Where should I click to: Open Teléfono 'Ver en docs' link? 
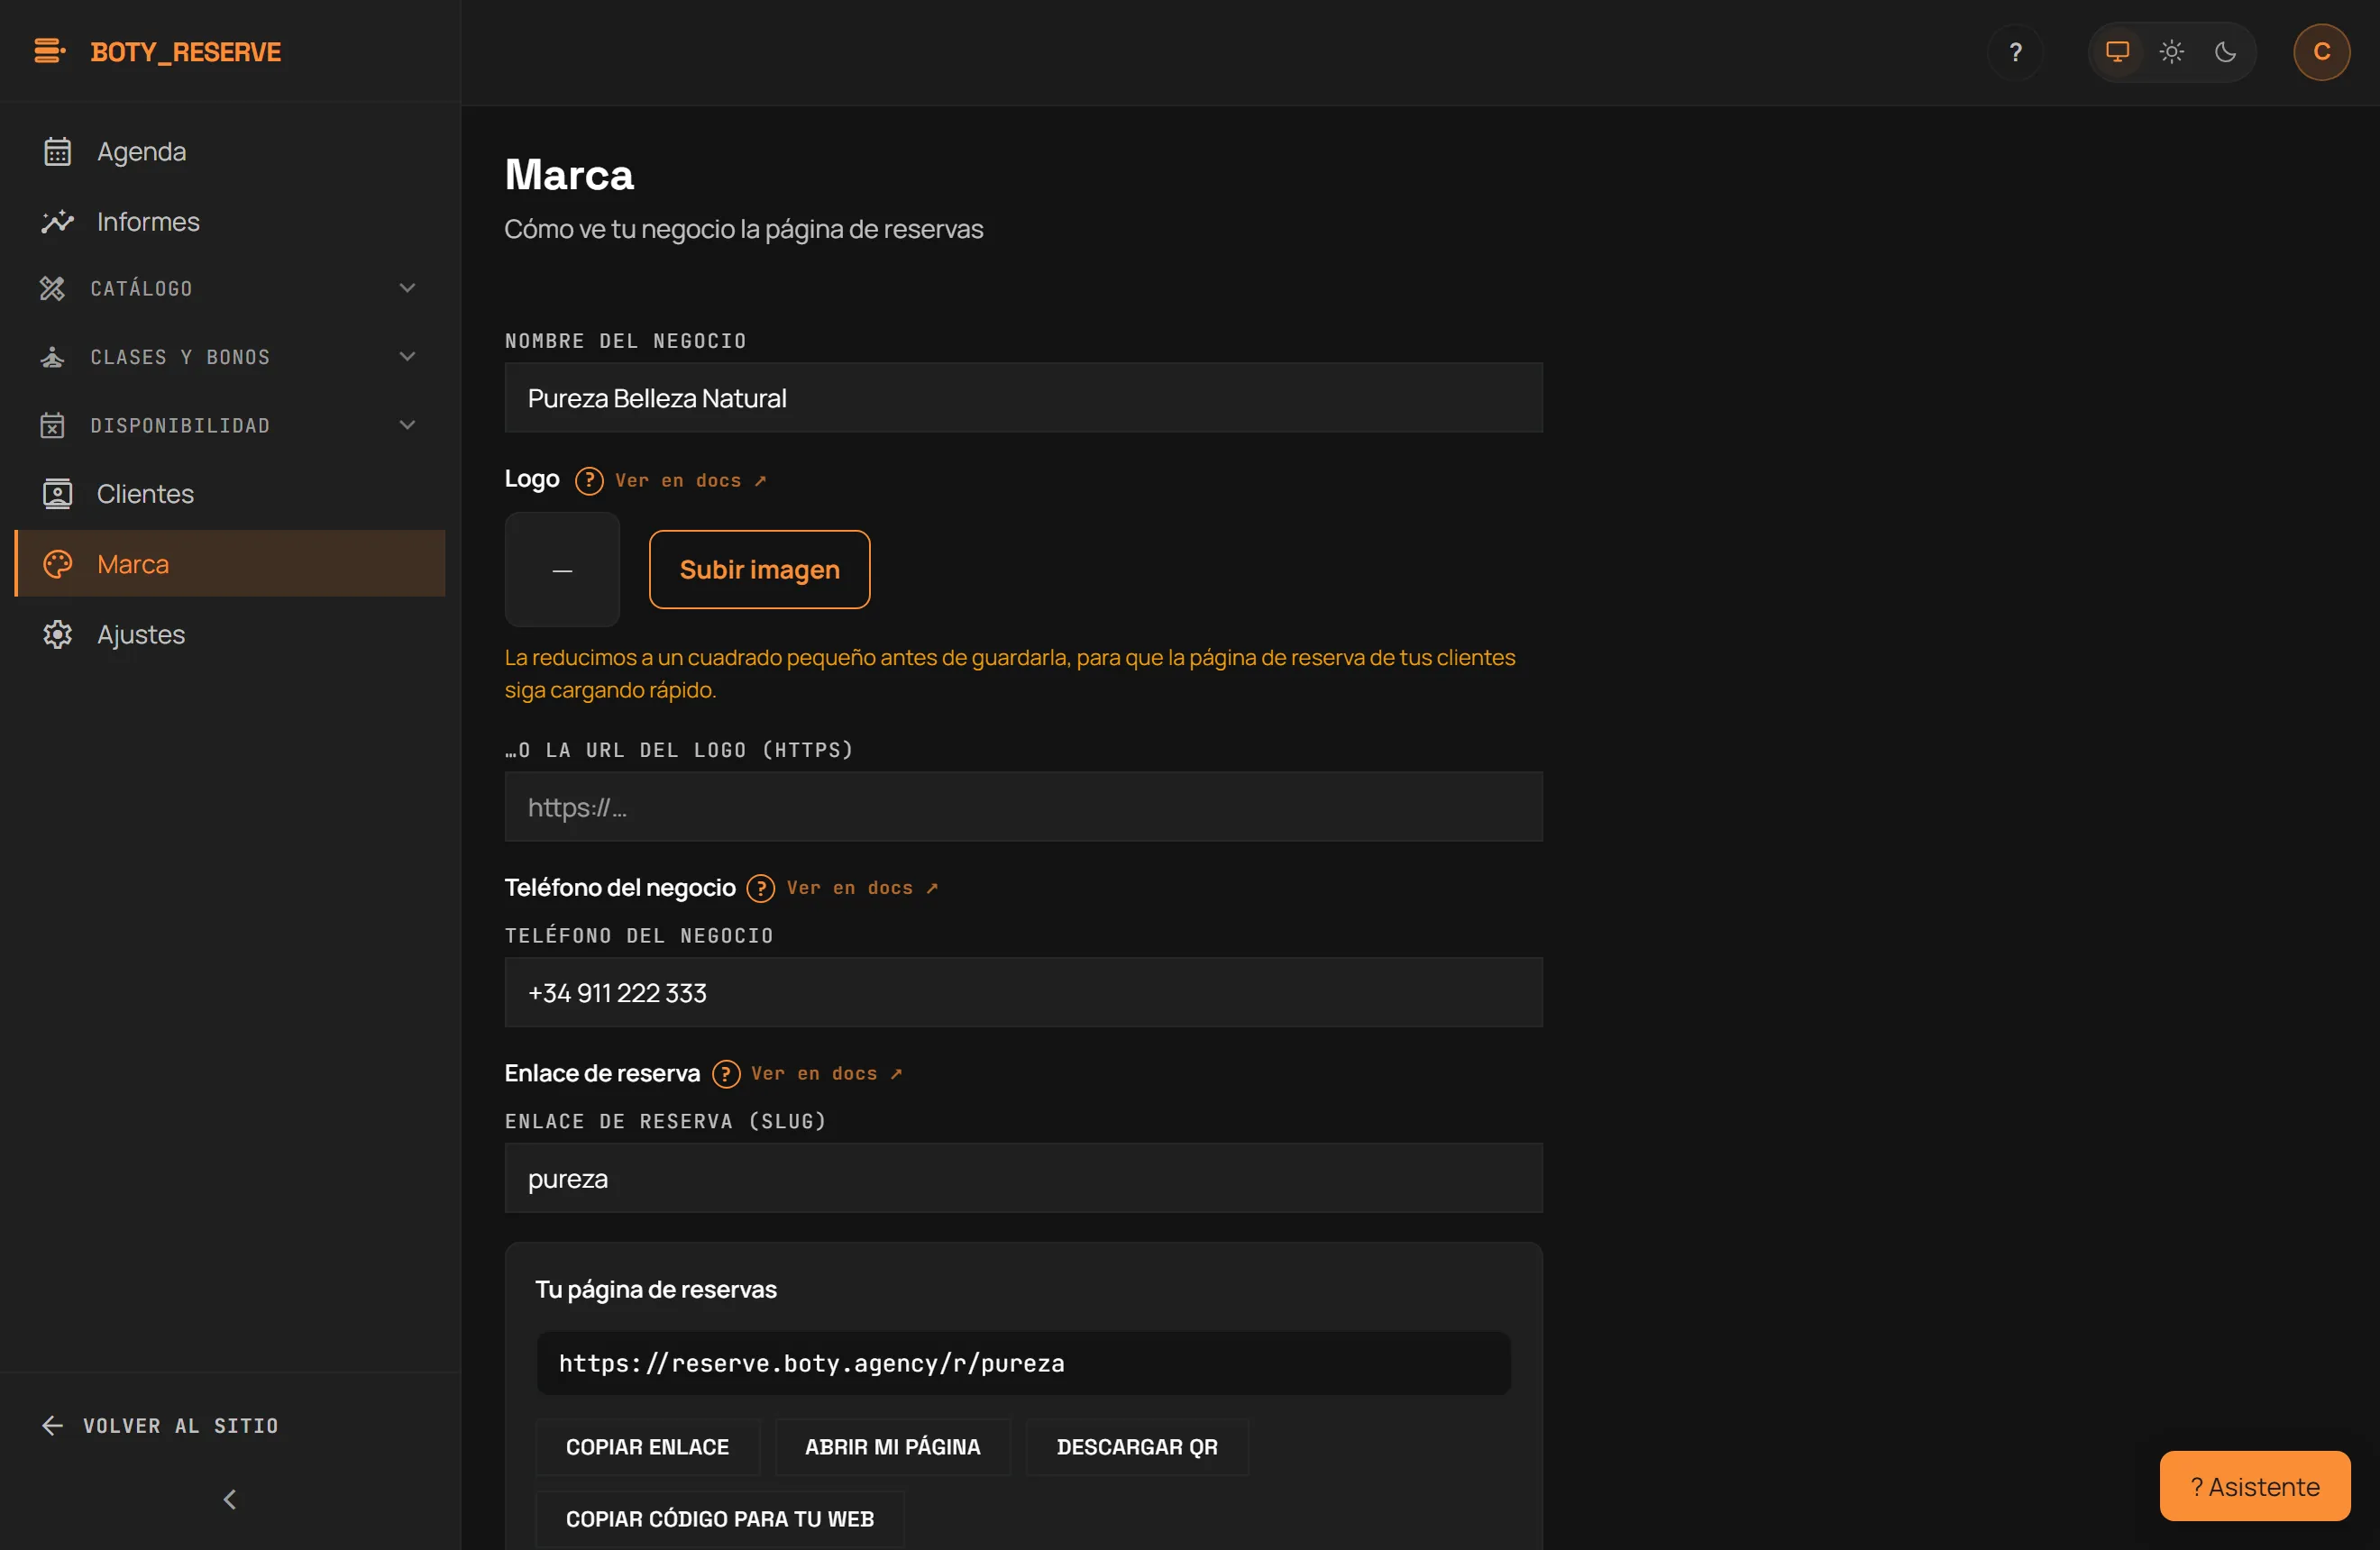pos(862,889)
